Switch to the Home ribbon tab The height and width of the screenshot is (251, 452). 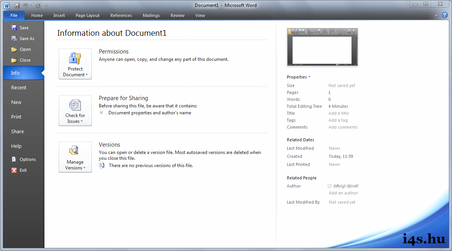tap(37, 15)
